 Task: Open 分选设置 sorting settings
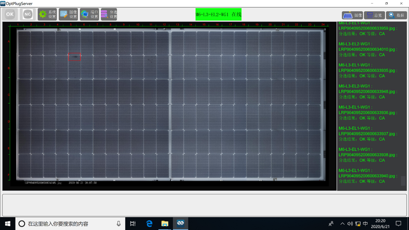pos(109,14)
